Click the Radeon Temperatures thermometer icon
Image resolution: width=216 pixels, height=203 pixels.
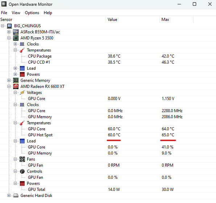click(22, 123)
